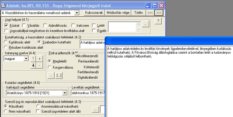Check the Egyéb checkbox
Viewport: 233px width, 117px height.
pos(94,30)
